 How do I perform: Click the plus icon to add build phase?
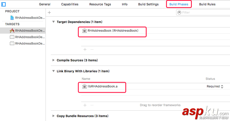point(49,13)
